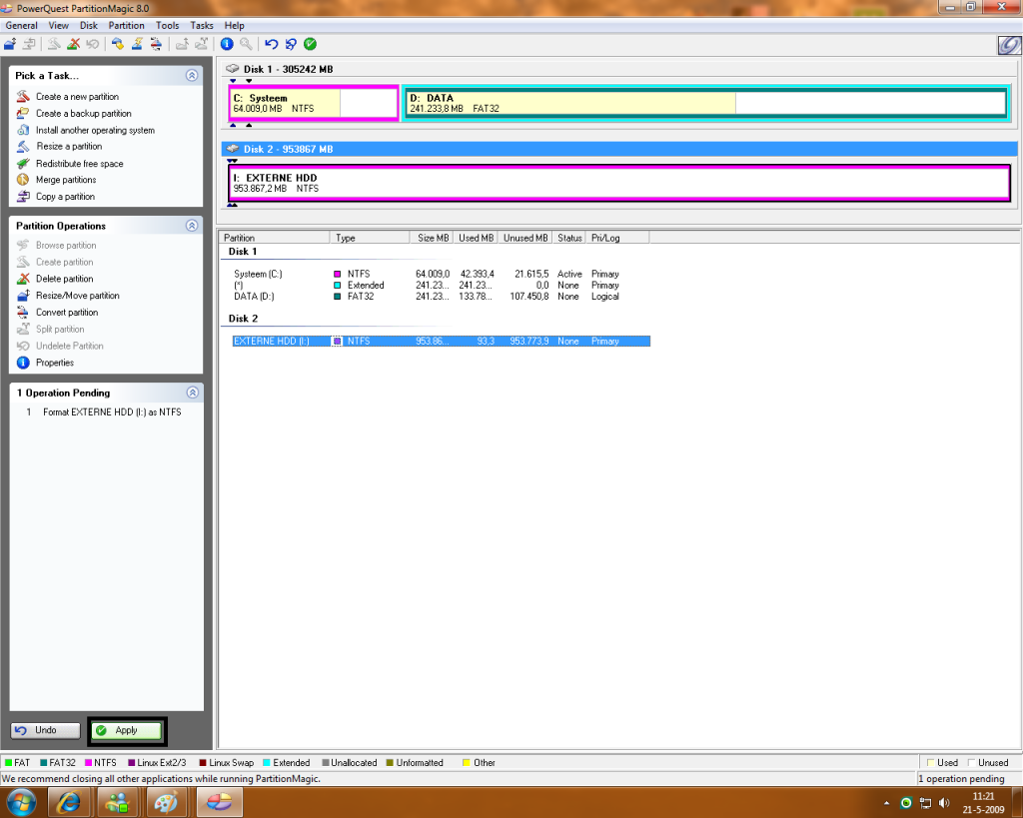
Task: Click the Disk 1 drive icon
Action: [x=232, y=69]
